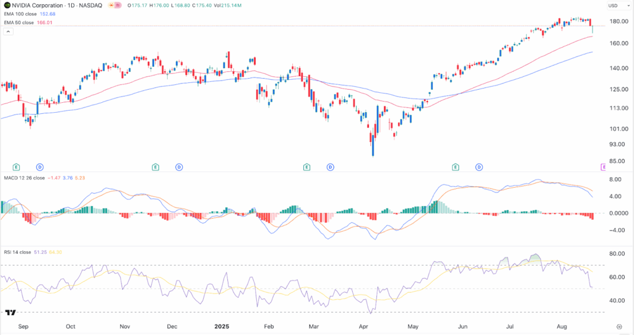This screenshot has width=634, height=335.
Task: Click the pink badge beside the sun icon
Action: [118, 5]
